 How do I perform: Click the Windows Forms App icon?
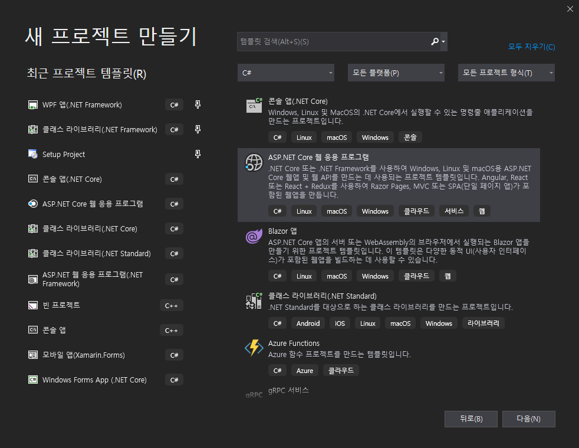[33, 380]
